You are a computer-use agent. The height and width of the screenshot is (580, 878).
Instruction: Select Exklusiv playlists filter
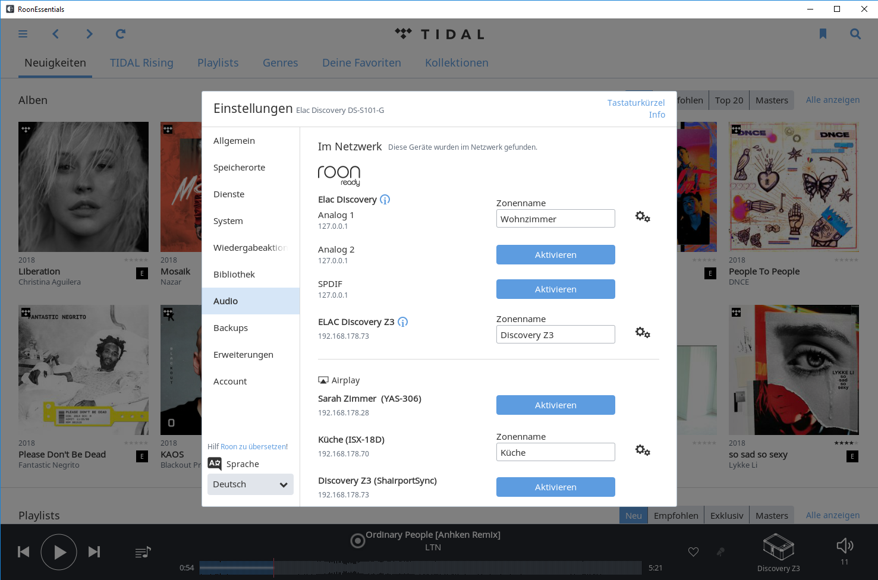click(x=726, y=516)
